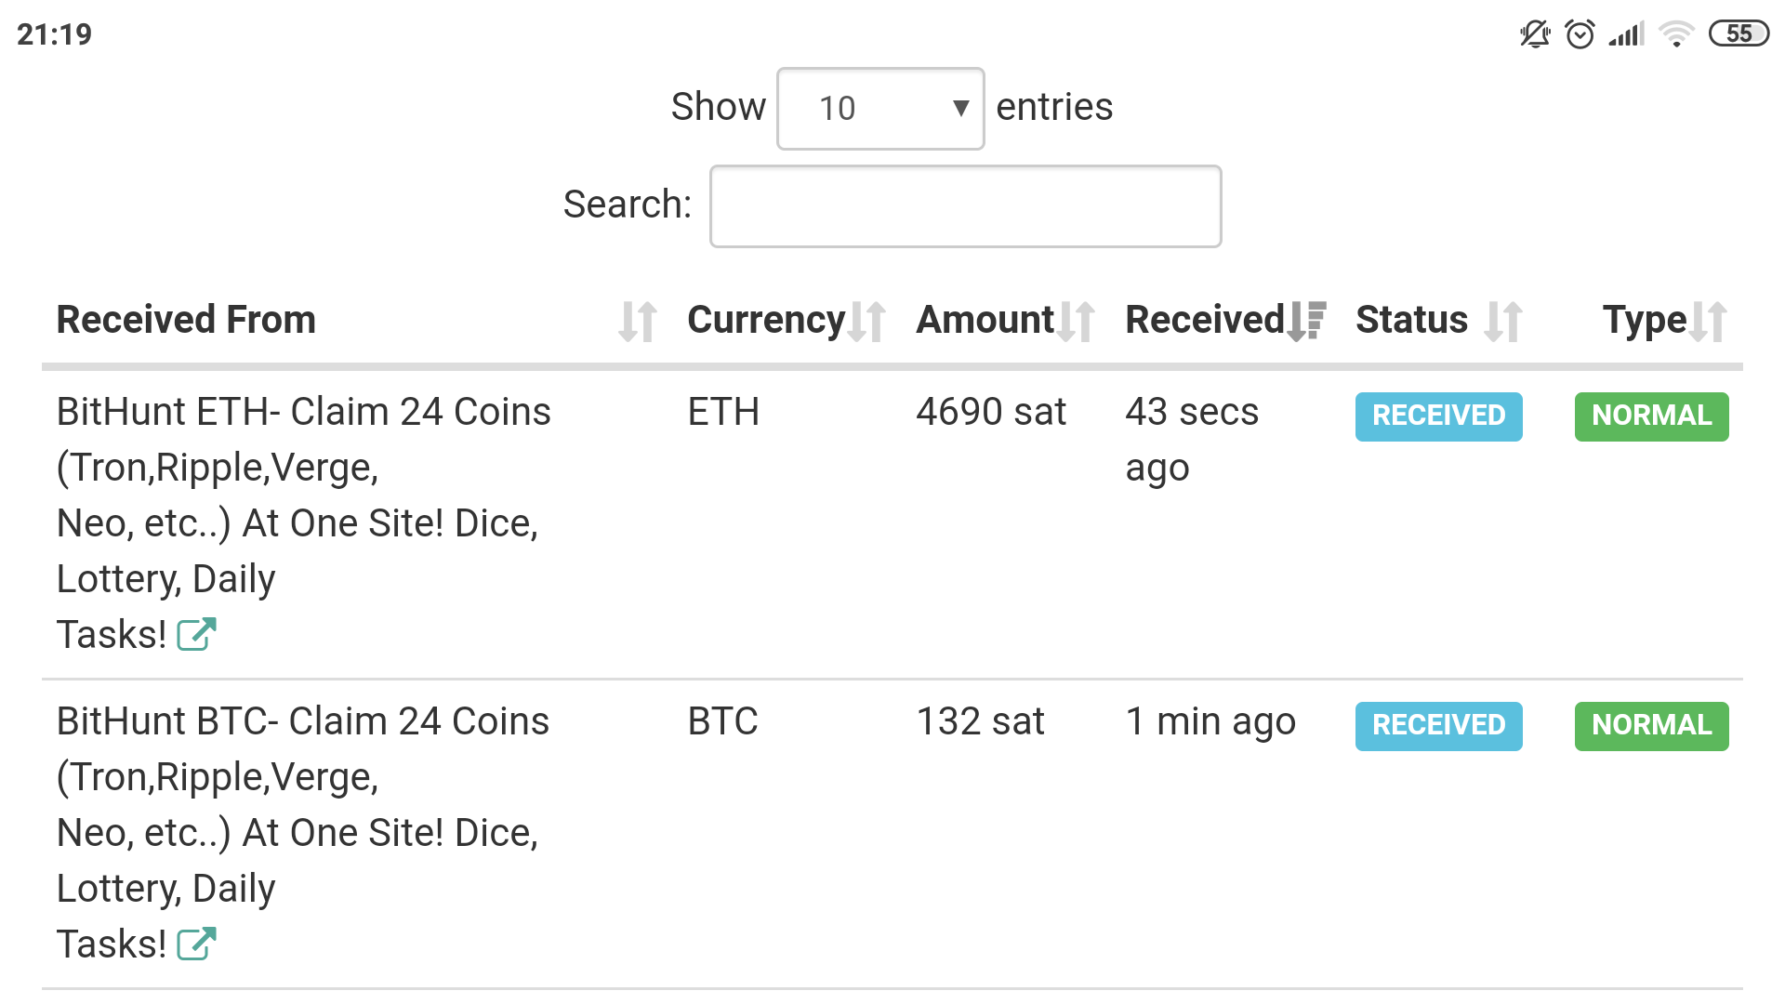
Task: Click sort arrows beside Received From header
Action: coord(638,322)
